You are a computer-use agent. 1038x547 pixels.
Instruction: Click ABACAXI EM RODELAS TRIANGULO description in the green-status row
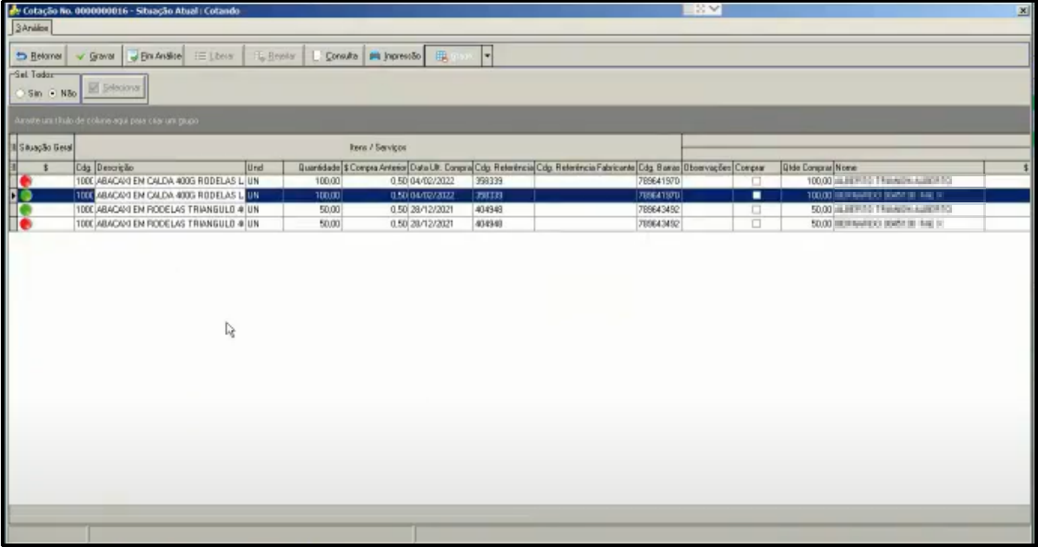[170, 209]
